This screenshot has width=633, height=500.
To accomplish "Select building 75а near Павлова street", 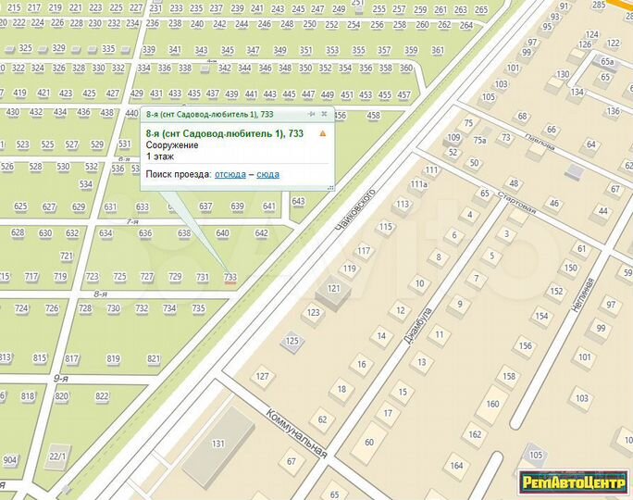I will coord(478,141).
